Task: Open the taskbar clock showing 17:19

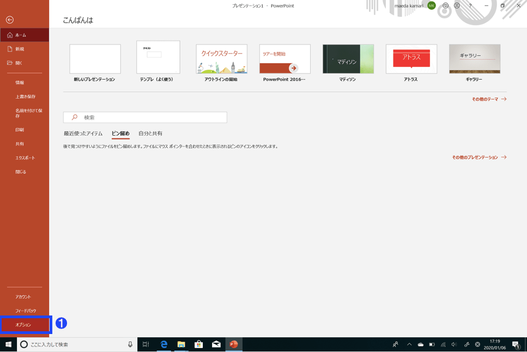Action: pos(495,344)
